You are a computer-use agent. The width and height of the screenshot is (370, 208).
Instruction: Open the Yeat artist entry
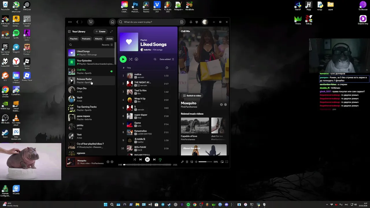coord(91,136)
